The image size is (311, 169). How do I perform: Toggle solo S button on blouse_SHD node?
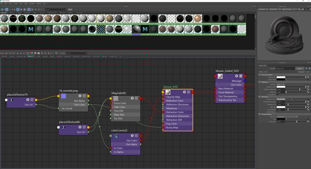pyautogui.click(x=184, y=92)
